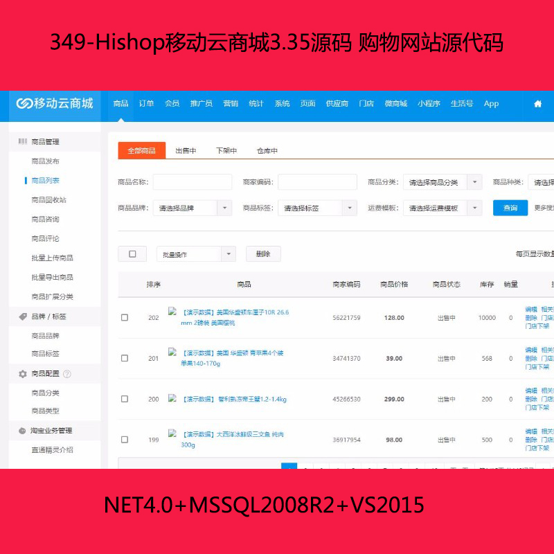Open the 推广员 top menu
The height and width of the screenshot is (554, 554).
(x=202, y=103)
